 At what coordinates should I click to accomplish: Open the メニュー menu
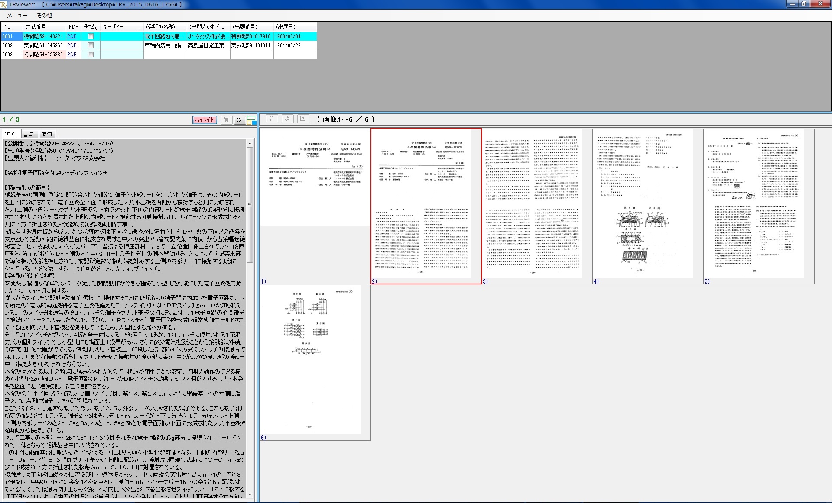17,16
